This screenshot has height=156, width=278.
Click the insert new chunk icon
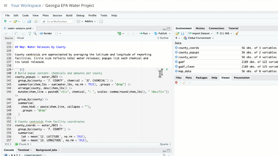point(120,34)
